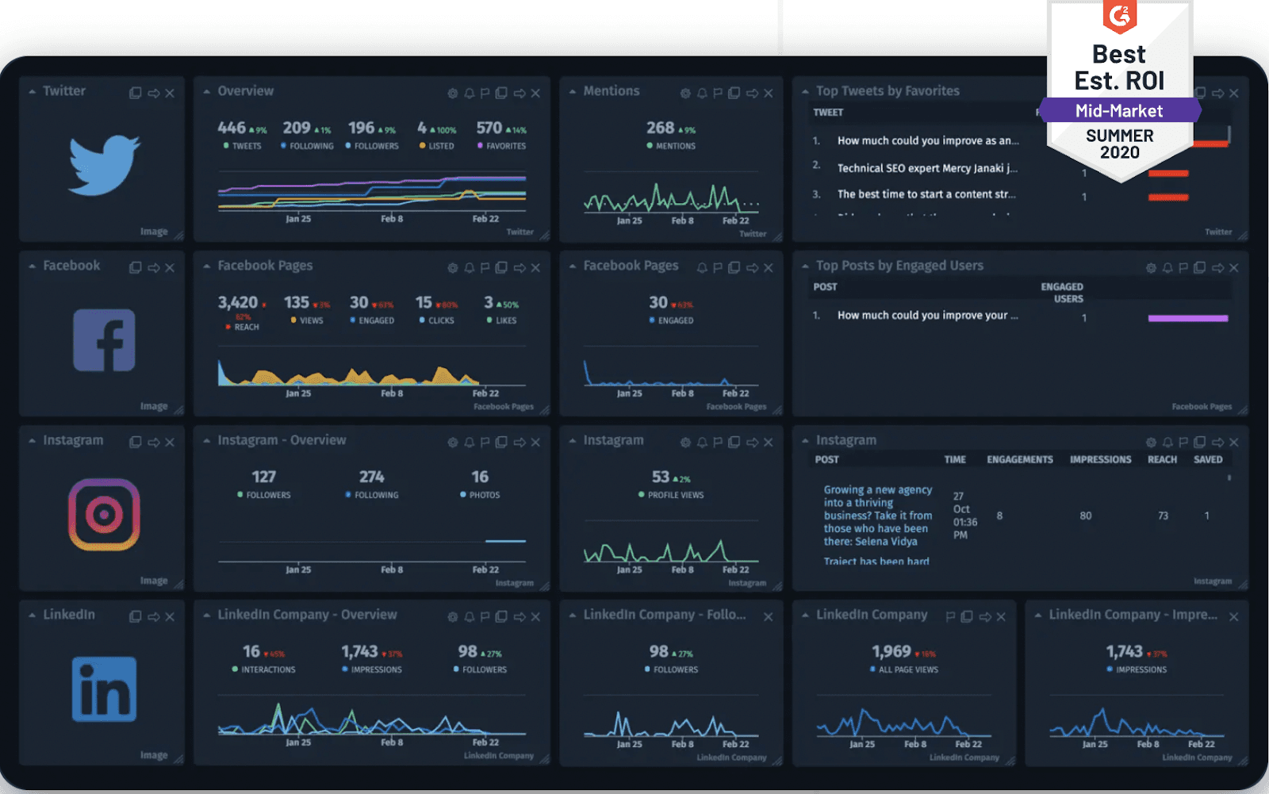Open settings gear on LinkedIn Company - Overview
This screenshot has width=1269, height=794.
pyautogui.click(x=452, y=617)
